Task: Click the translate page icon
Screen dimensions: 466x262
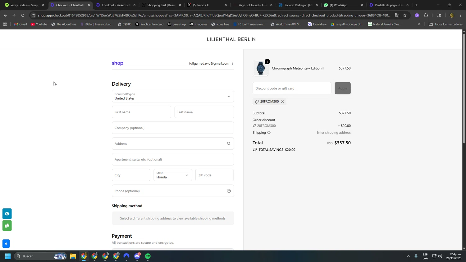Action: [397, 15]
